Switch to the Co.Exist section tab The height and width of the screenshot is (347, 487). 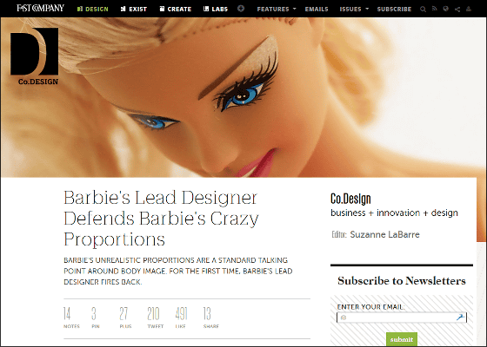[134, 9]
